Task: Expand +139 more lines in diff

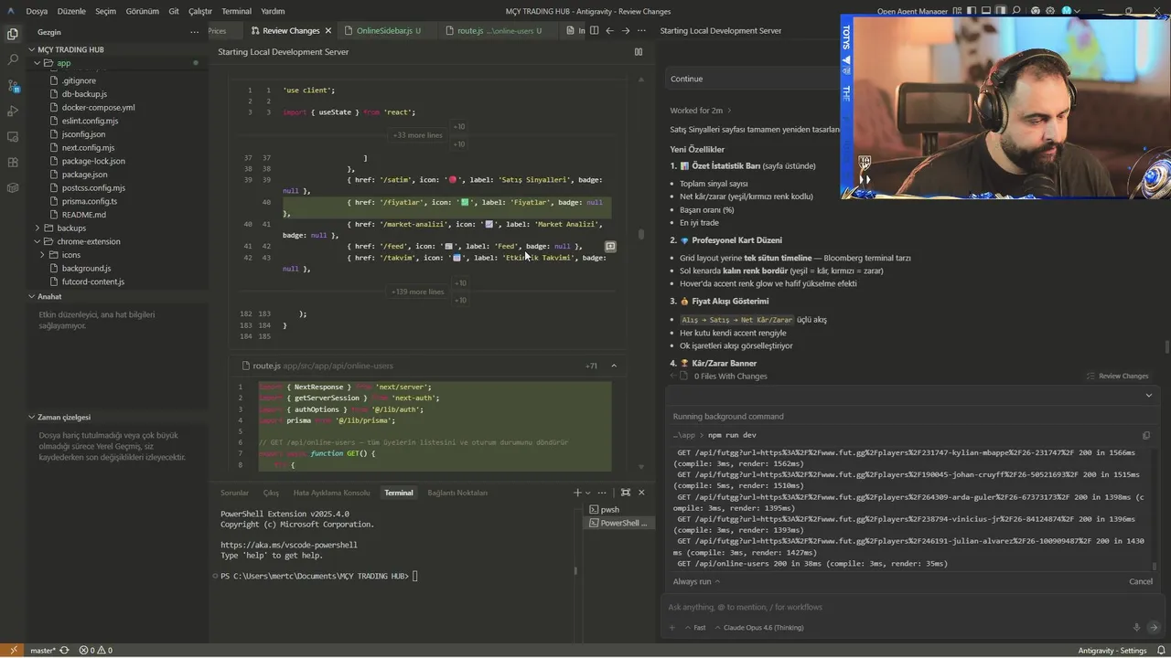Action: [418, 292]
